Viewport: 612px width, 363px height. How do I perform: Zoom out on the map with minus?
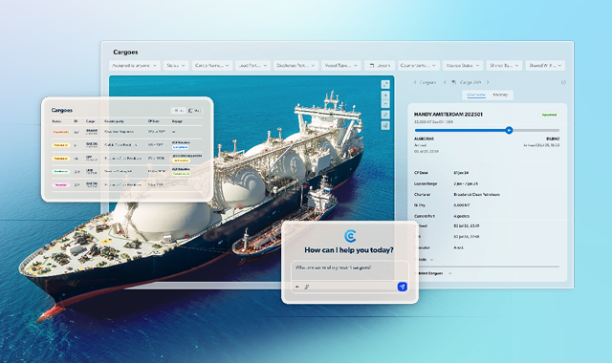pos(385,104)
